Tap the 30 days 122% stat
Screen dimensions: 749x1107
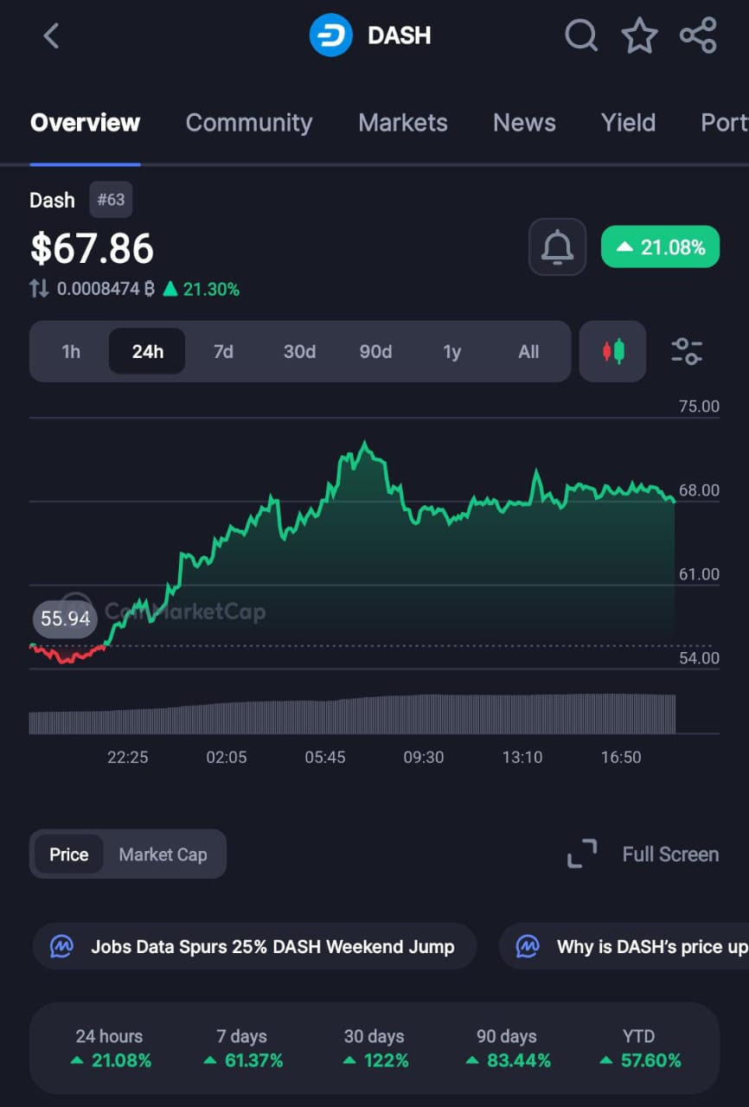click(374, 1047)
